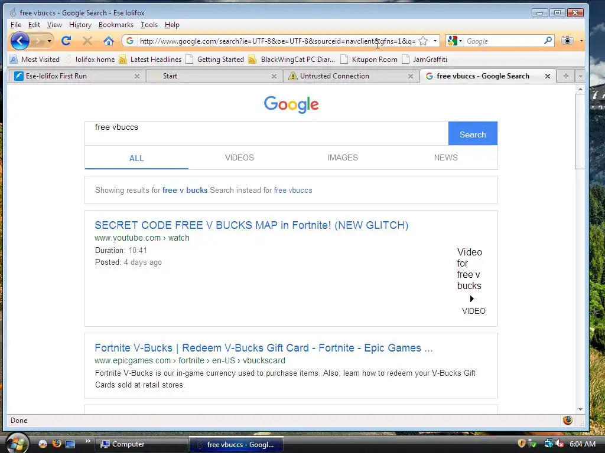The width and height of the screenshot is (605, 453).
Task: Click the vertical scrollbar up arrow
Action: [x=580, y=90]
